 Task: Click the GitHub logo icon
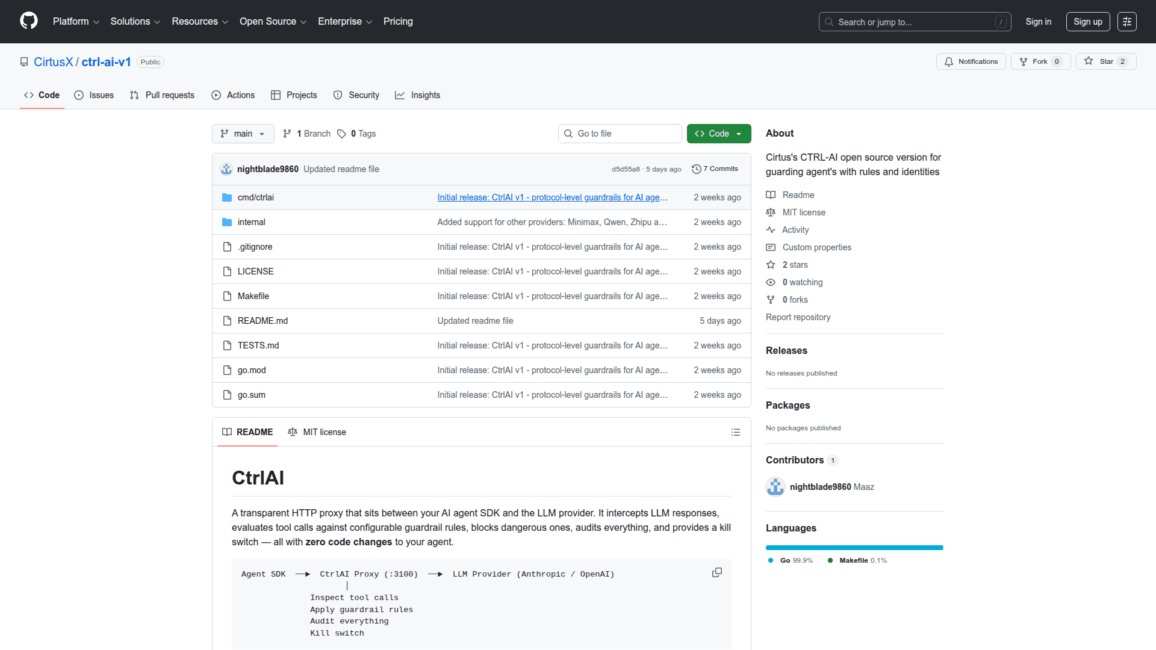pyautogui.click(x=28, y=21)
